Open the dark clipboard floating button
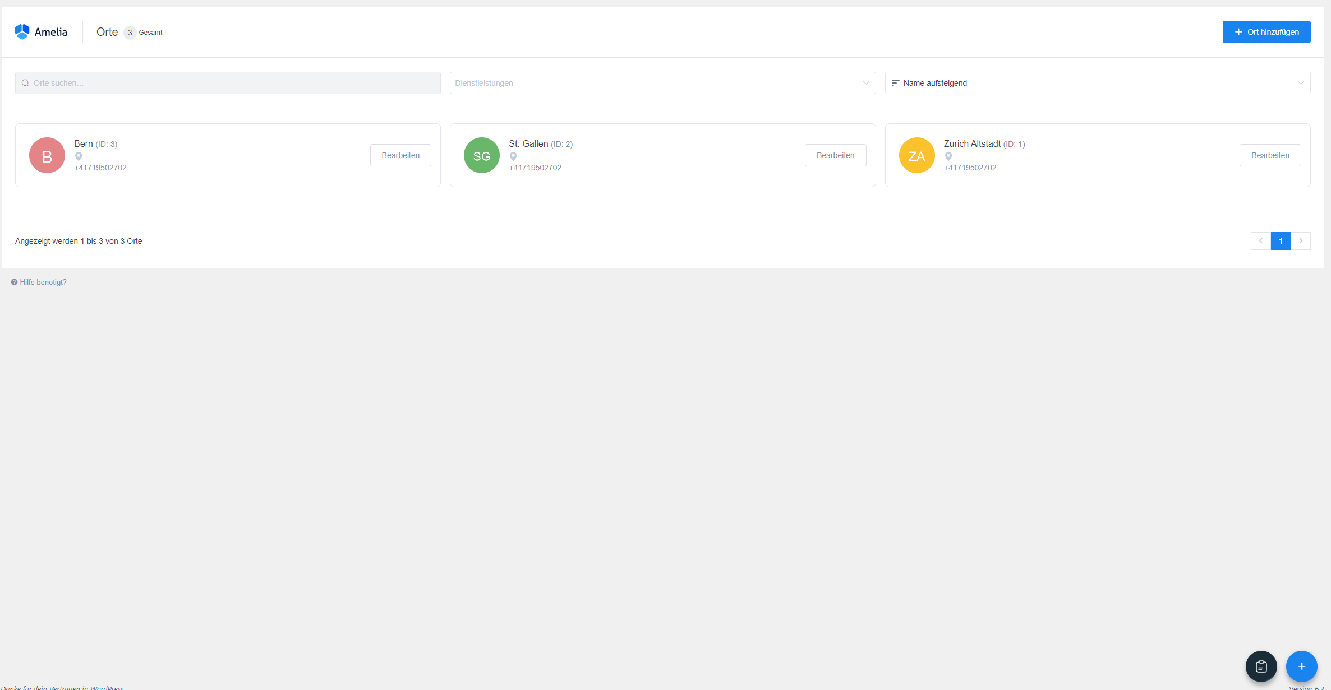Image resolution: width=1331 pixels, height=690 pixels. pyautogui.click(x=1261, y=666)
